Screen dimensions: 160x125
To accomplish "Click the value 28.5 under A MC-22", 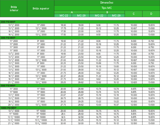I will coord(63,114).
